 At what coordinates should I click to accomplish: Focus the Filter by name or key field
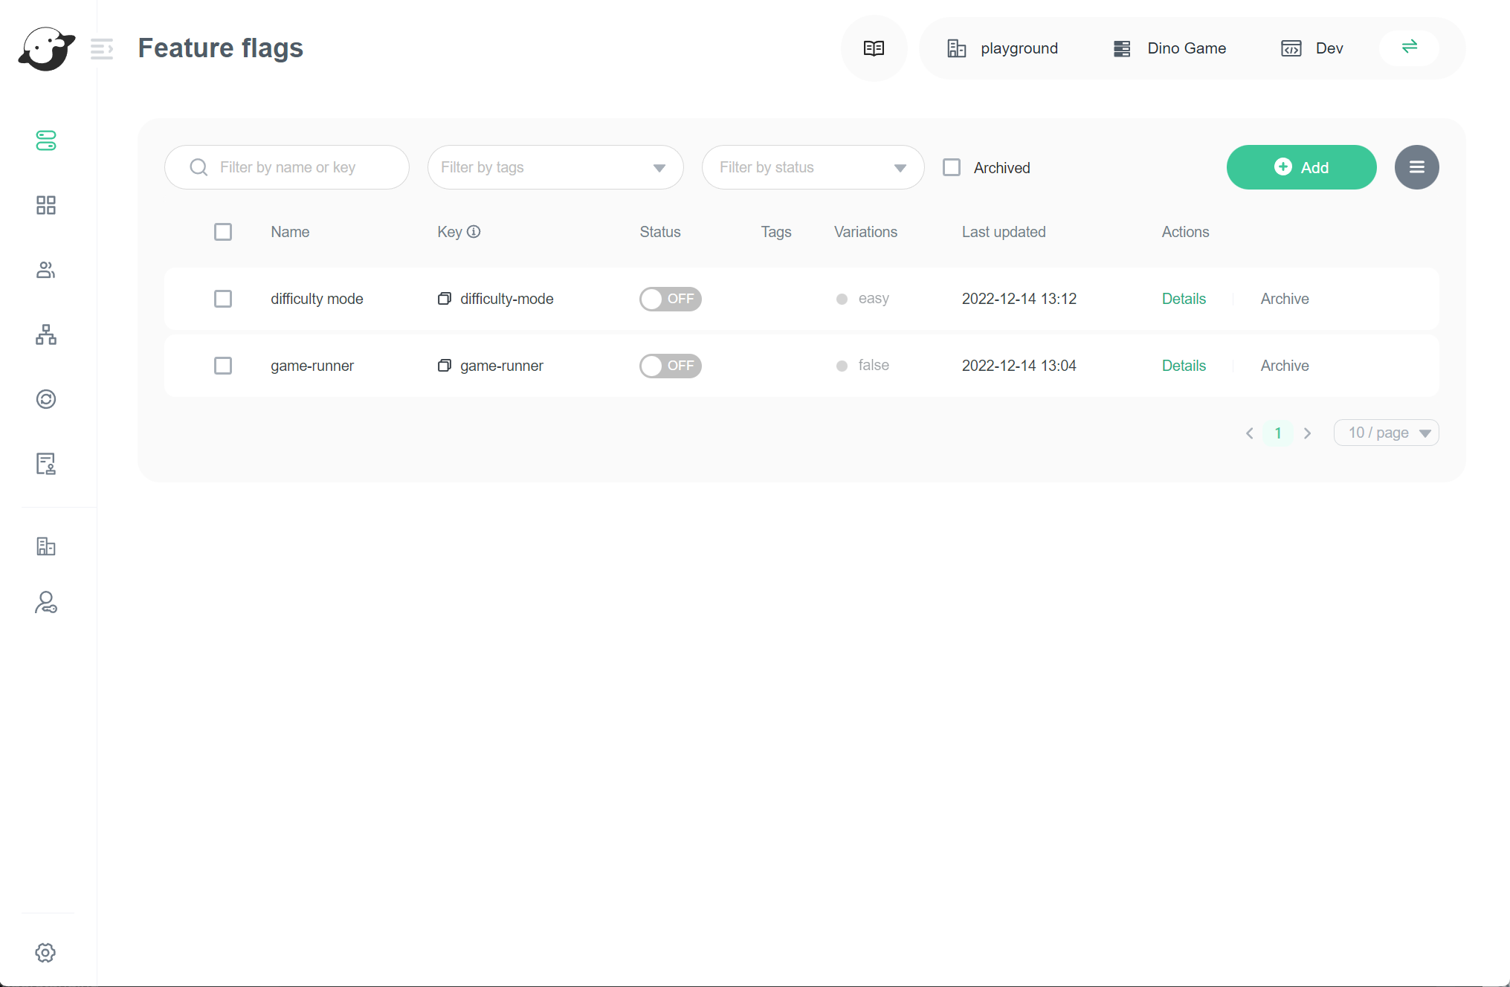(x=297, y=167)
